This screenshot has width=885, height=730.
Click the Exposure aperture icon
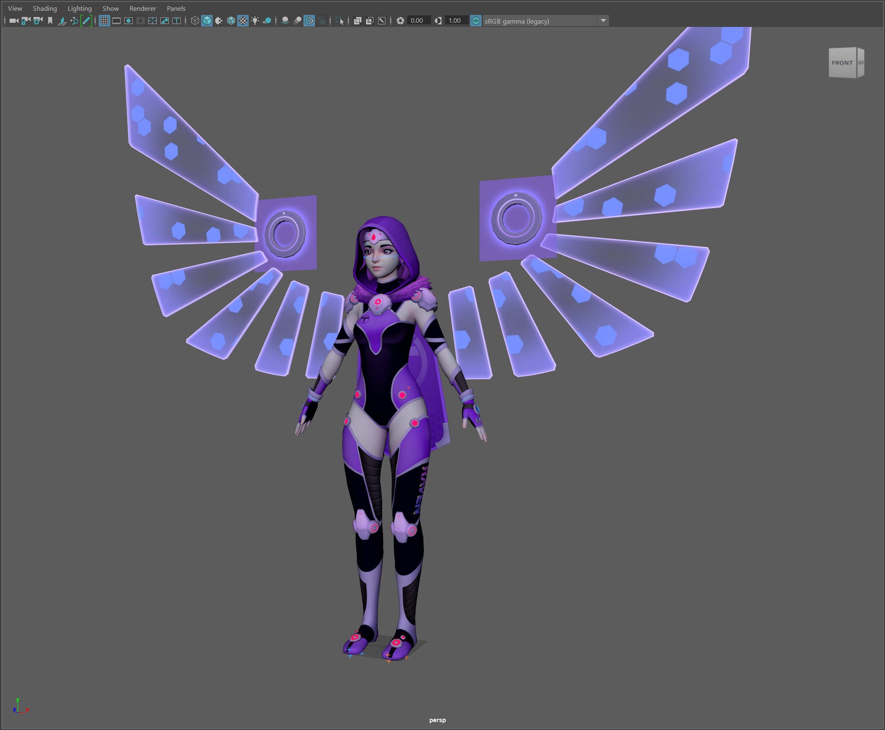(400, 21)
